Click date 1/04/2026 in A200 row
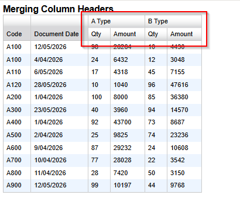 click(59, 97)
